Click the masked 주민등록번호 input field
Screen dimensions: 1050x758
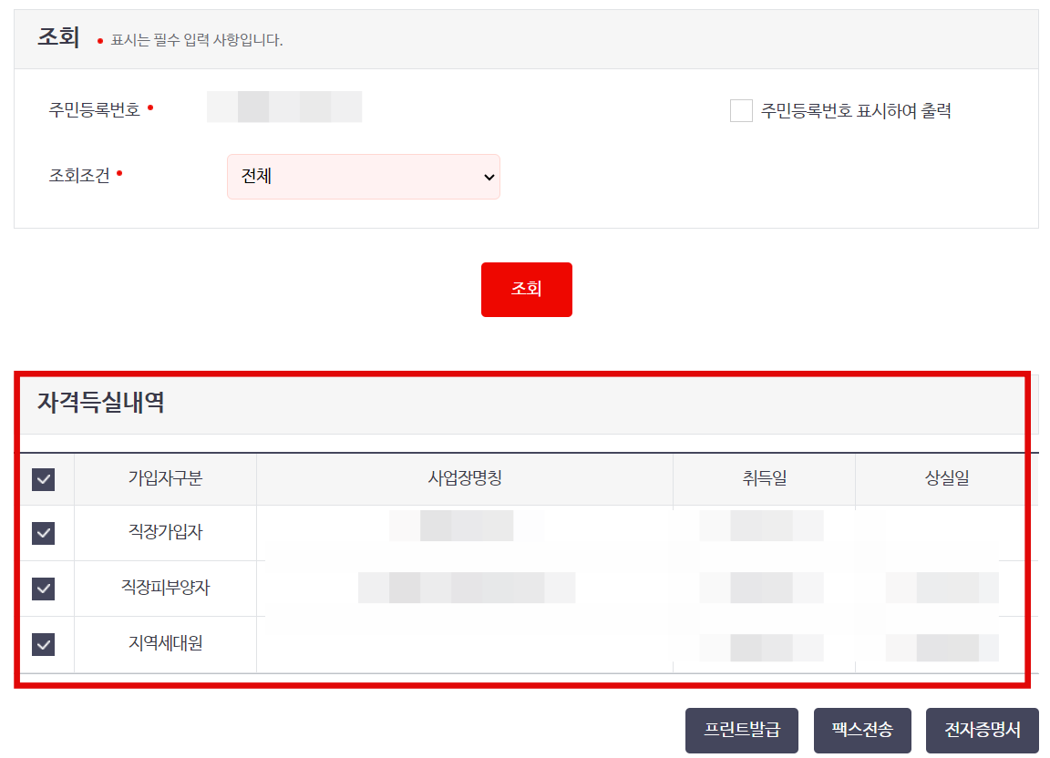click(x=283, y=107)
